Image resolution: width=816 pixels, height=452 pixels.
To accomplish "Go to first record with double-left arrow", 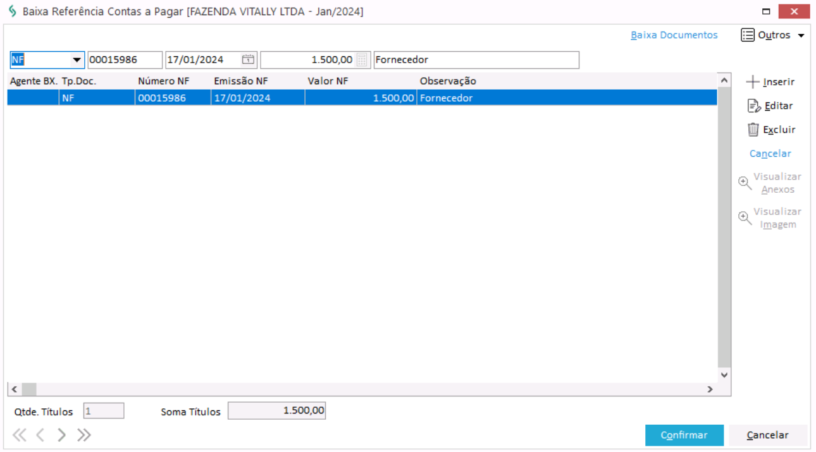I will (20, 435).
